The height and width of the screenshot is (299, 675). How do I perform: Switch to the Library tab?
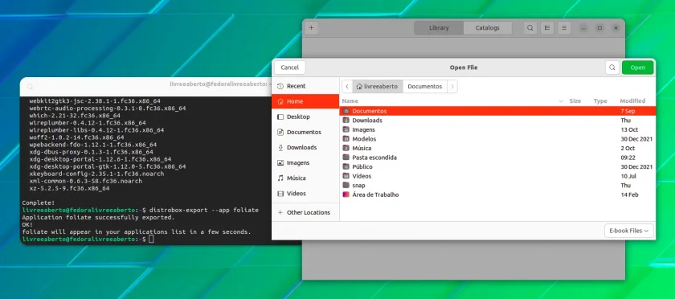pos(439,28)
